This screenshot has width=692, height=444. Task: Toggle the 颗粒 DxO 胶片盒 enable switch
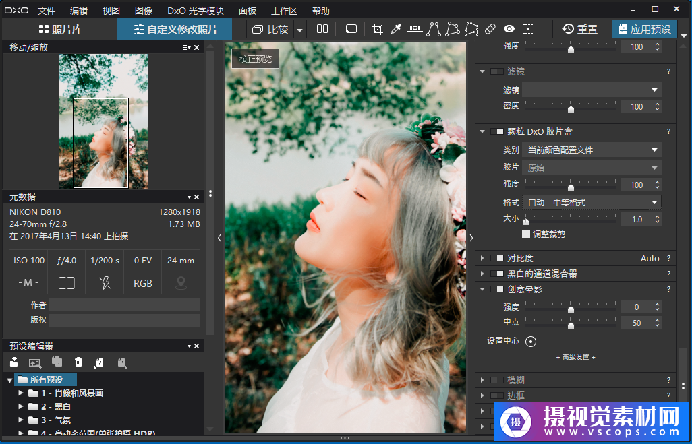point(497,132)
